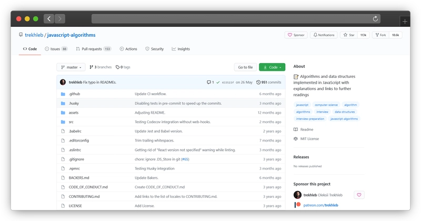Open the patreon.com/trekhleb link
The image size is (421, 221).
[x=320, y=205]
